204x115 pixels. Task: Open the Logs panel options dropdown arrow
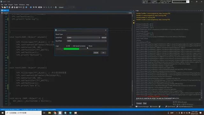pyautogui.click(x=199, y=11)
